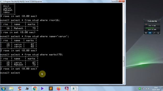Click the '4 rows in set' status line

(x=19, y=16)
